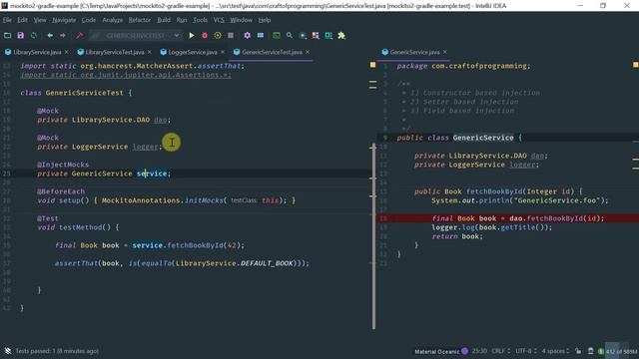This screenshot has width=639, height=359.
Task: Close the LoggerService.java tab
Action: [x=222, y=52]
